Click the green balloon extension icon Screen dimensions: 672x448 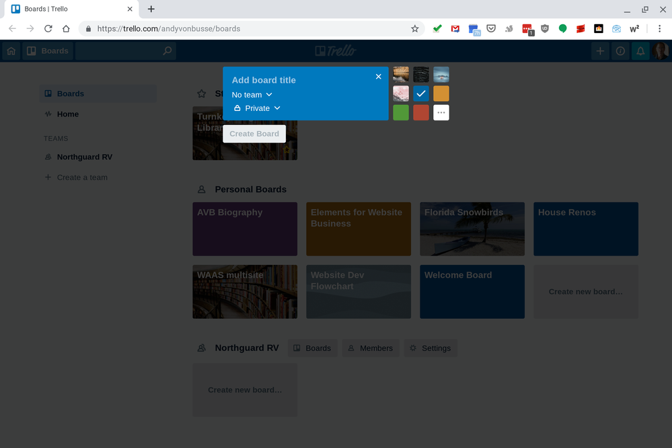point(563,29)
